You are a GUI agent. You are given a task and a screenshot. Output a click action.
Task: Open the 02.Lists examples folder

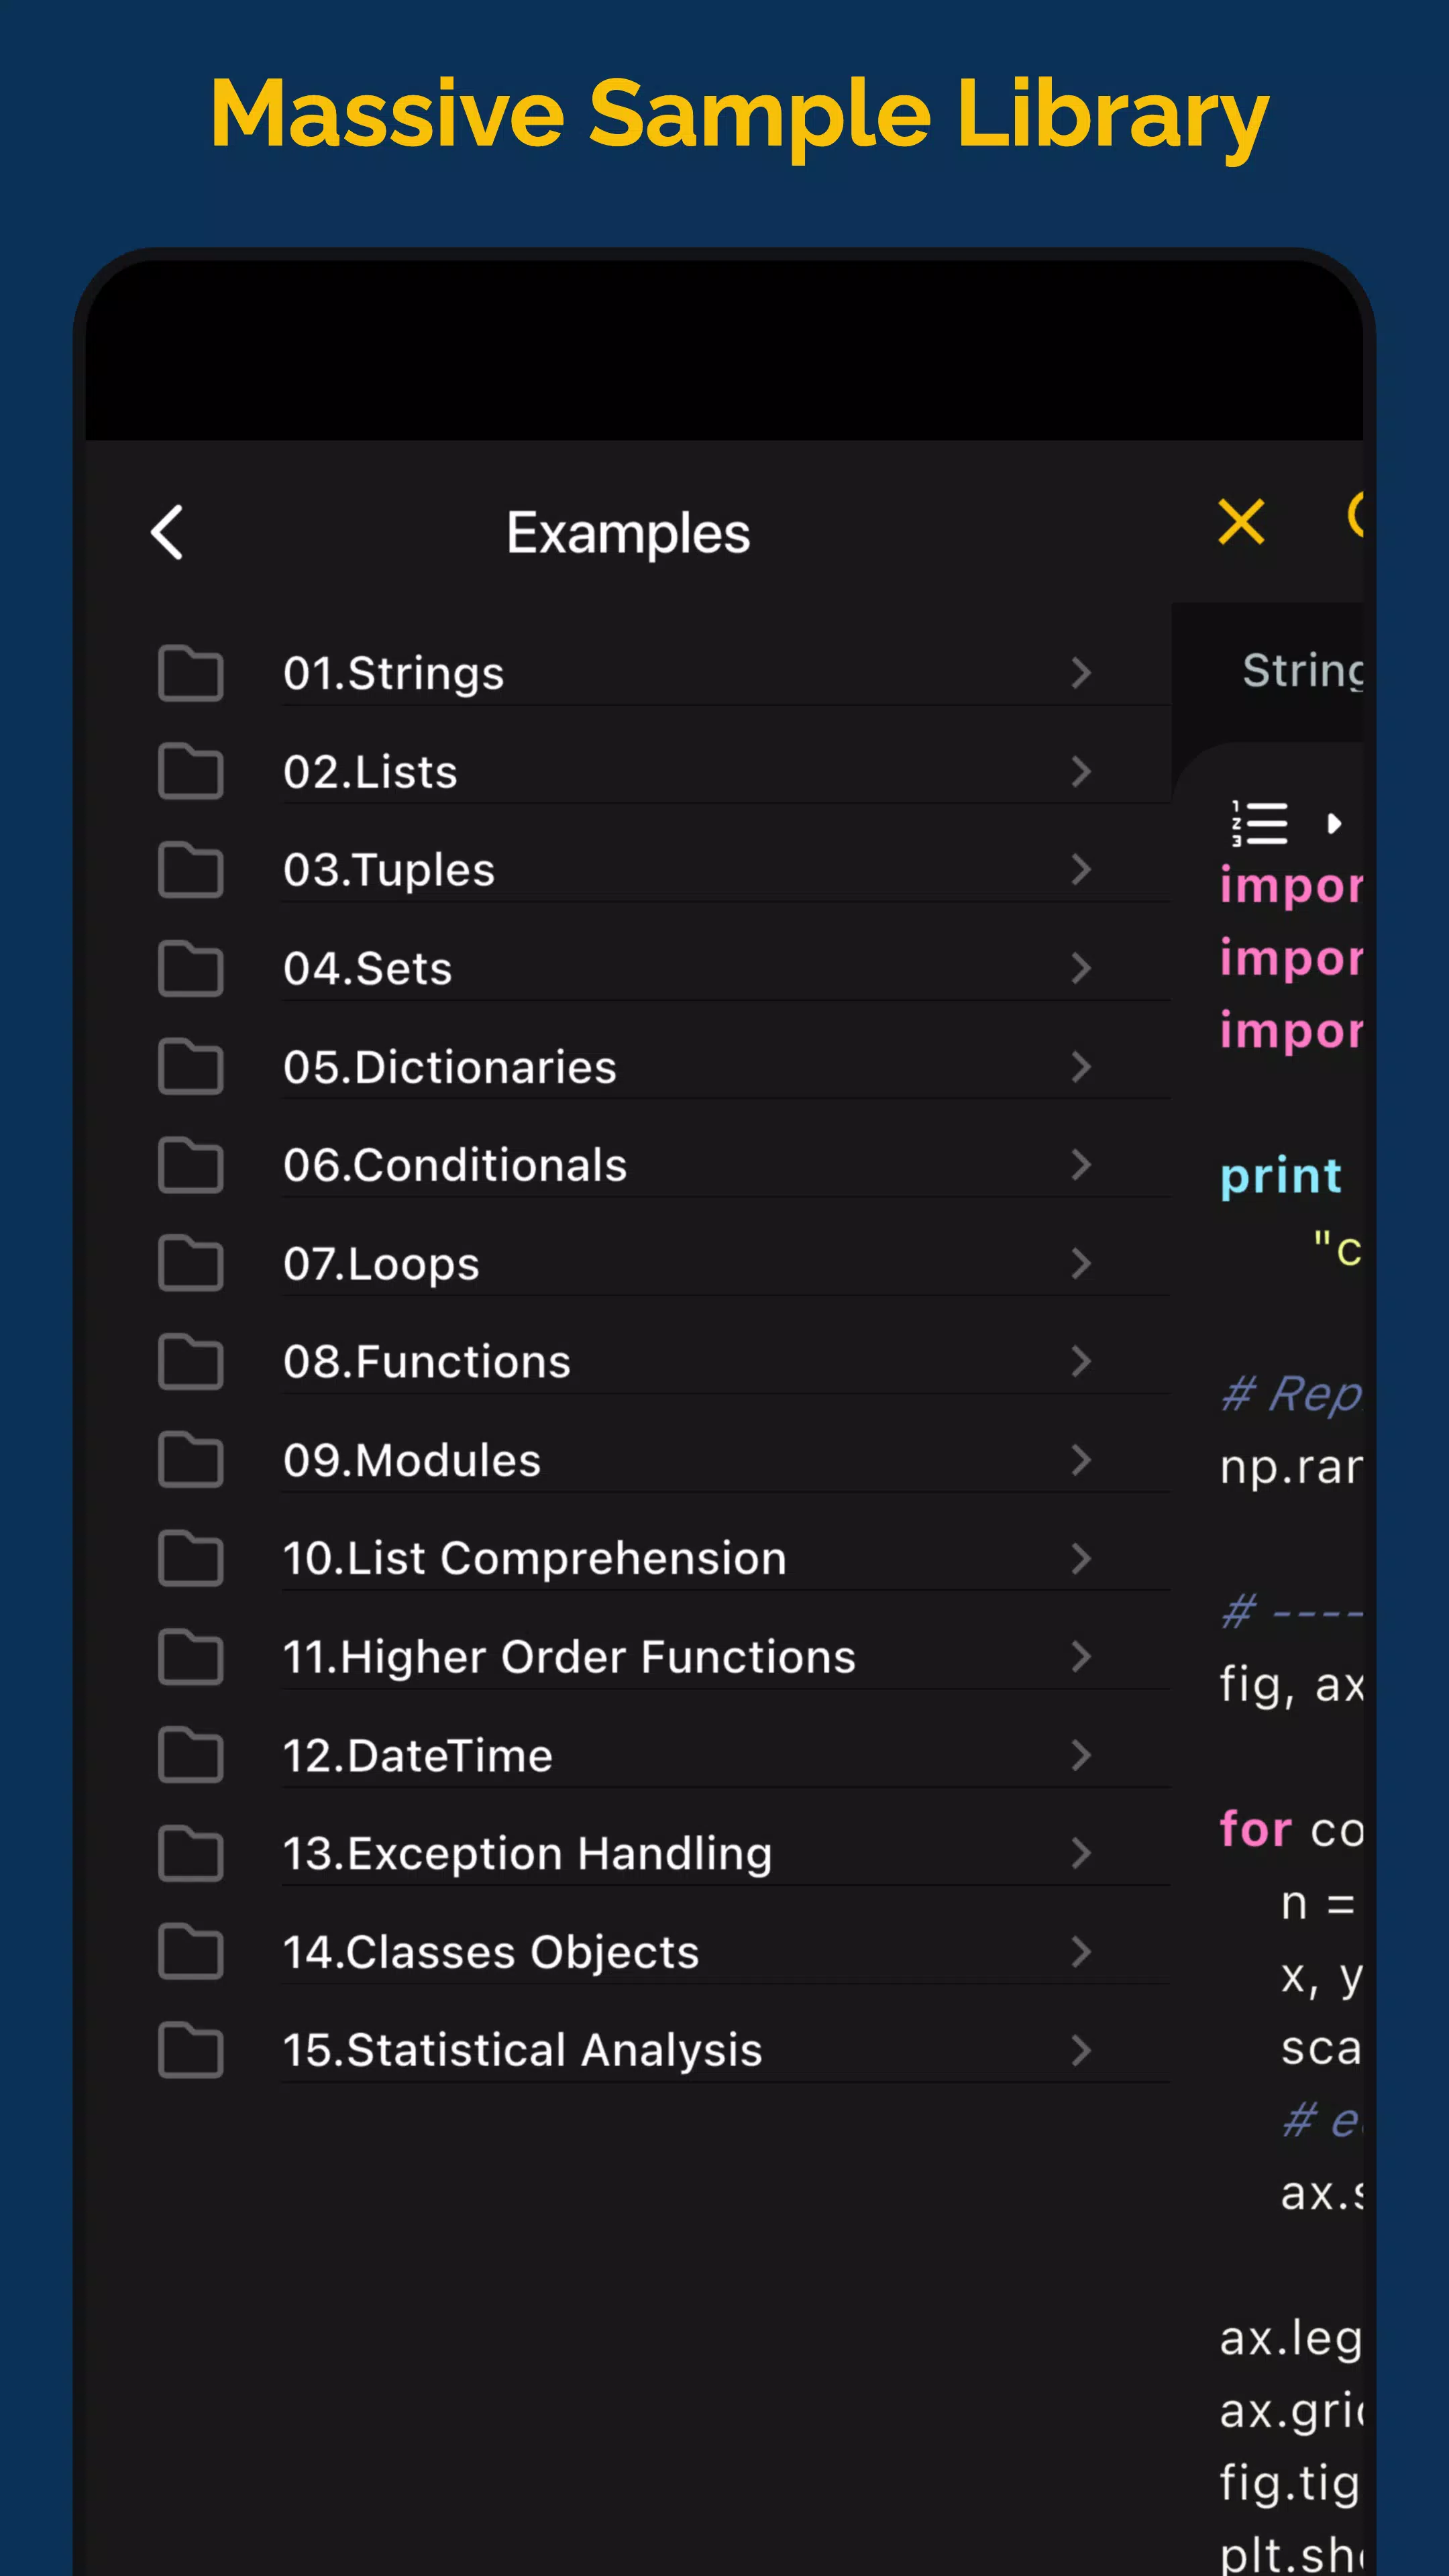point(370,771)
